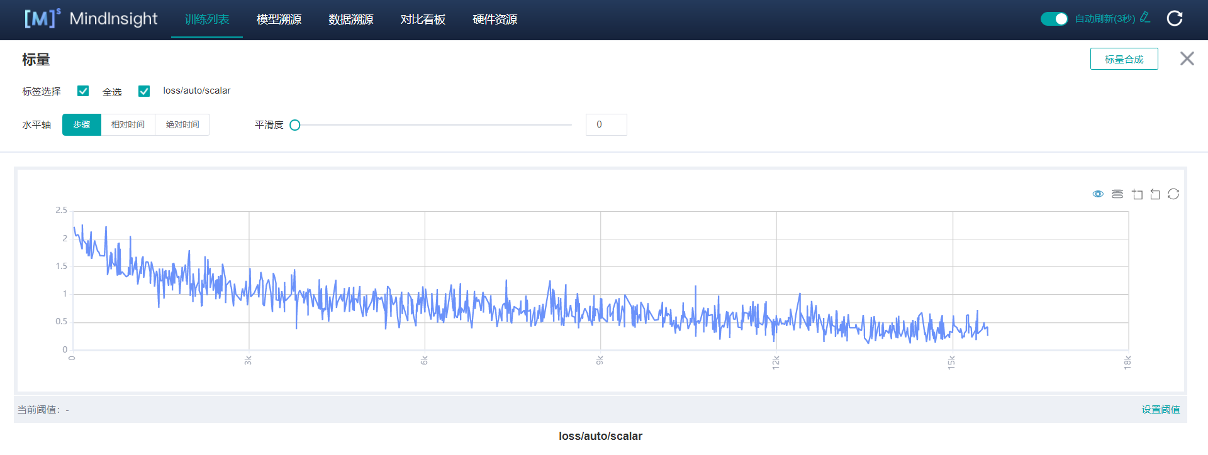Open the 模型溯源 tab

pyautogui.click(x=279, y=19)
